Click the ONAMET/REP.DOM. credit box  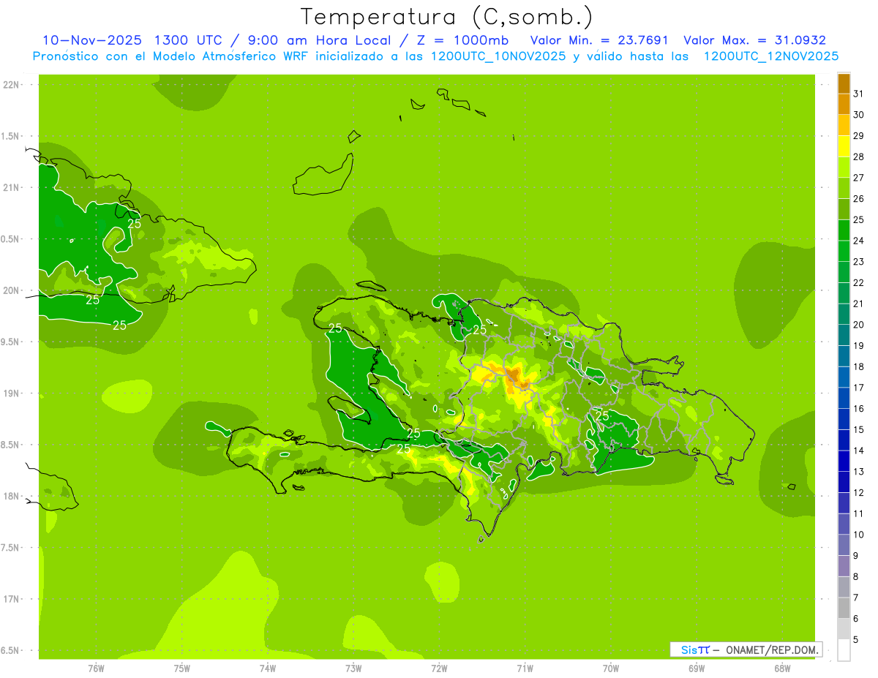pos(746,649)
